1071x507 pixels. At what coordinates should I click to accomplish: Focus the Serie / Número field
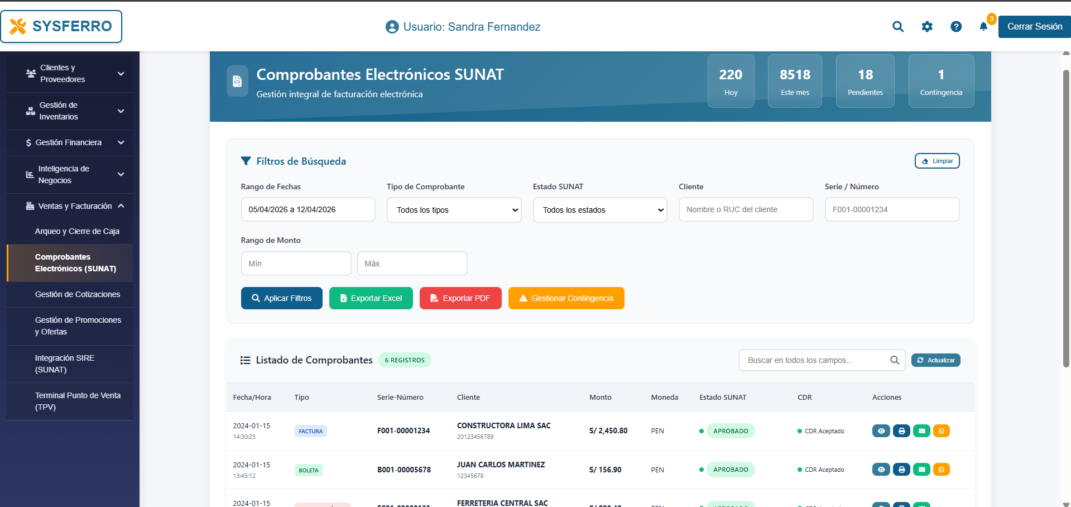tap(892, 209)
